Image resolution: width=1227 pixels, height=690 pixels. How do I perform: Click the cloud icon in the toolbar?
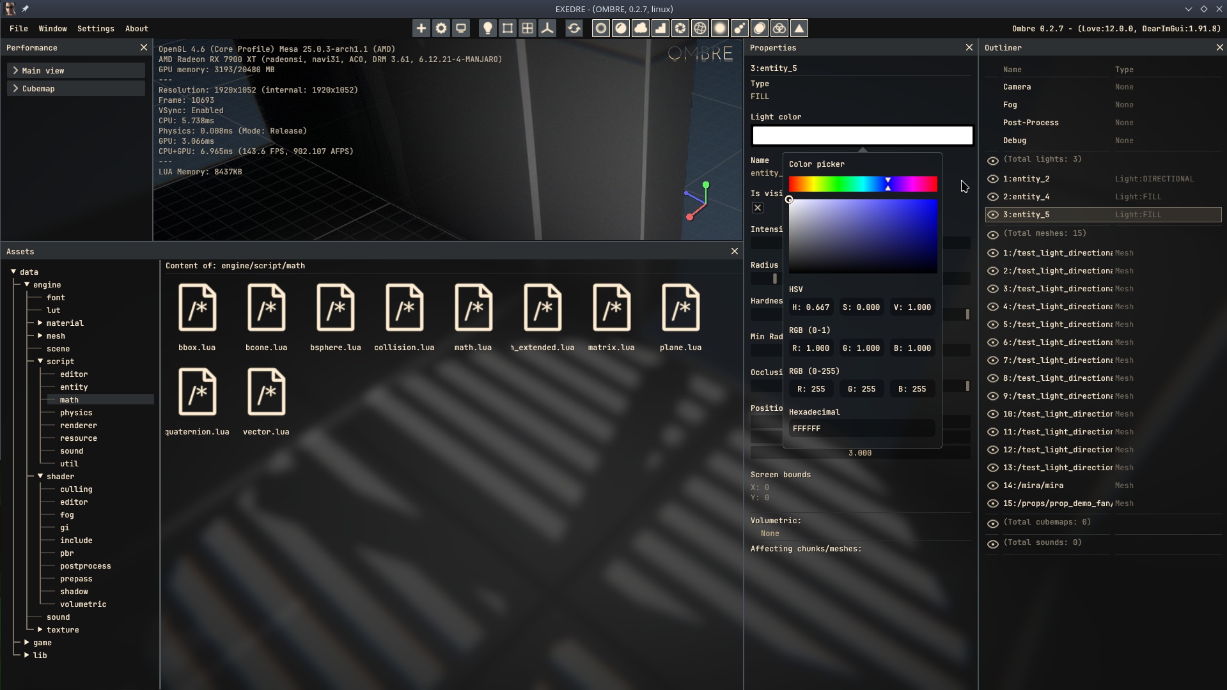641,28
